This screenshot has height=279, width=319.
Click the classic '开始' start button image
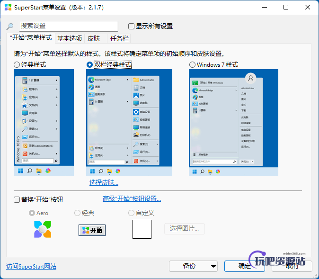coord(92,230)
